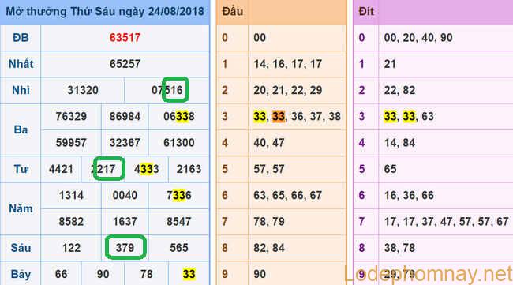Click the 'Tư' row label
This screenshot has width=513, height=285.
[21, 169]
